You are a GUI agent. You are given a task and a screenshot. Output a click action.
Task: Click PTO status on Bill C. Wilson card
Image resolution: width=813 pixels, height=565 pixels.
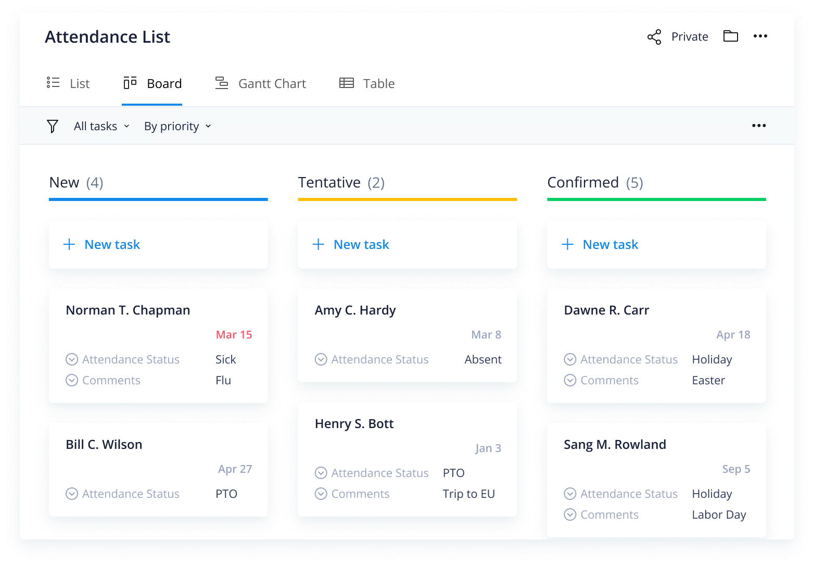tap(226, 494)
